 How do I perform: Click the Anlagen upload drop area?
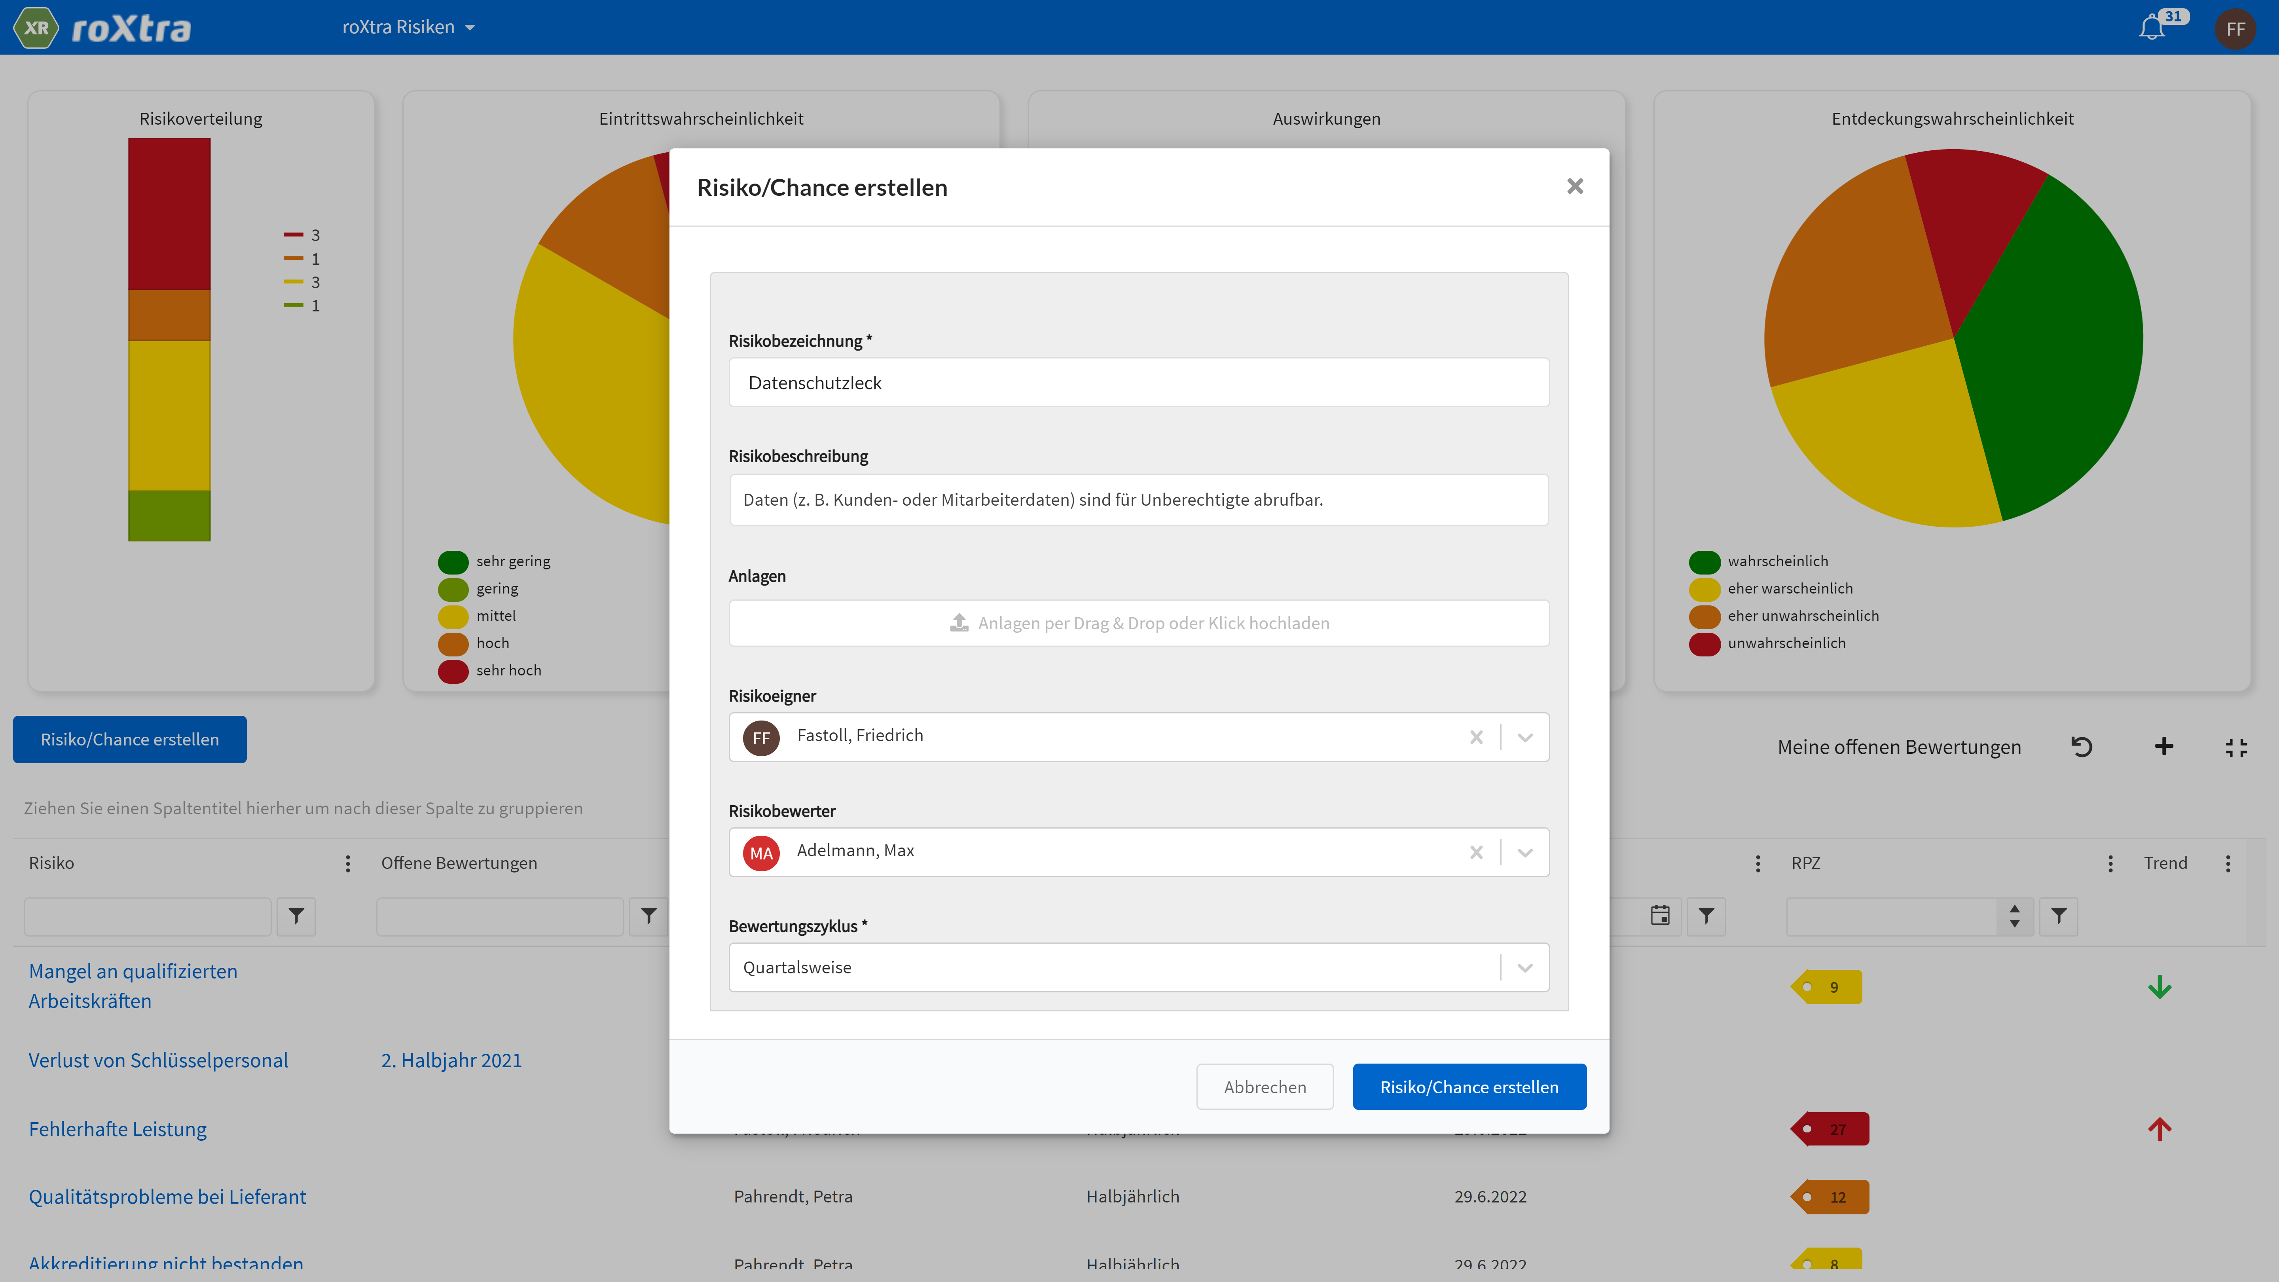pyautogui.click(x=1139, y=623)
